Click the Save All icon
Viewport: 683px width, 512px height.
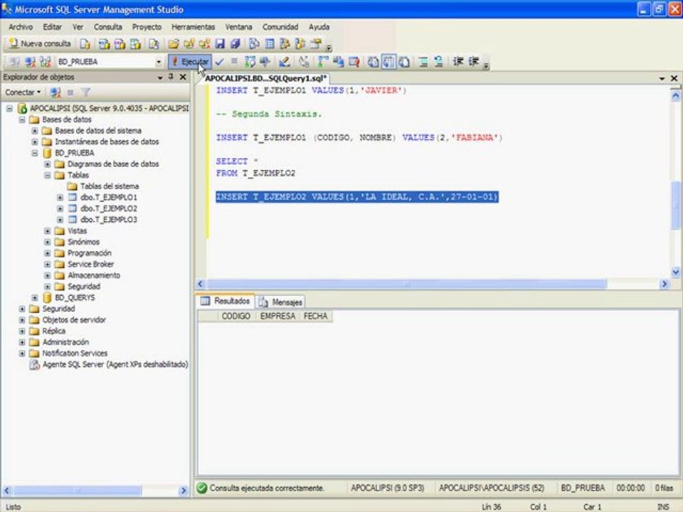(x=235, y=44)
